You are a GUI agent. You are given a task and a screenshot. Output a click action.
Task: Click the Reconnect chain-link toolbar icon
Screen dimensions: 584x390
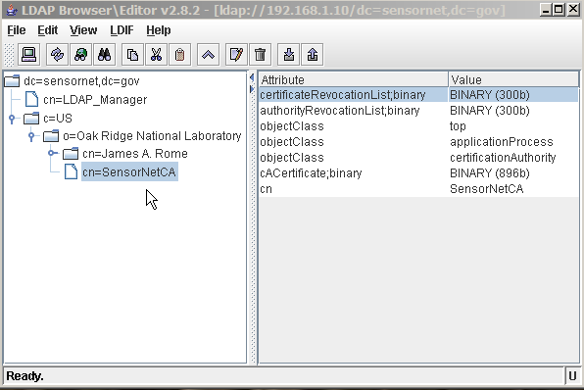(x=58, y=55)
